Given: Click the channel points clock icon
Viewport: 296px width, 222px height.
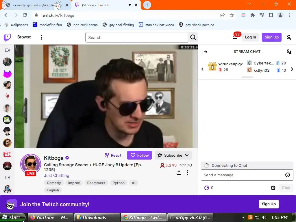Looking at the screenshot, I should (x=207, y=188).
